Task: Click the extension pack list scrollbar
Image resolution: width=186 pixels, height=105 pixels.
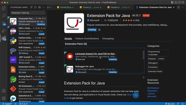Action: click(x=143, y=55)
